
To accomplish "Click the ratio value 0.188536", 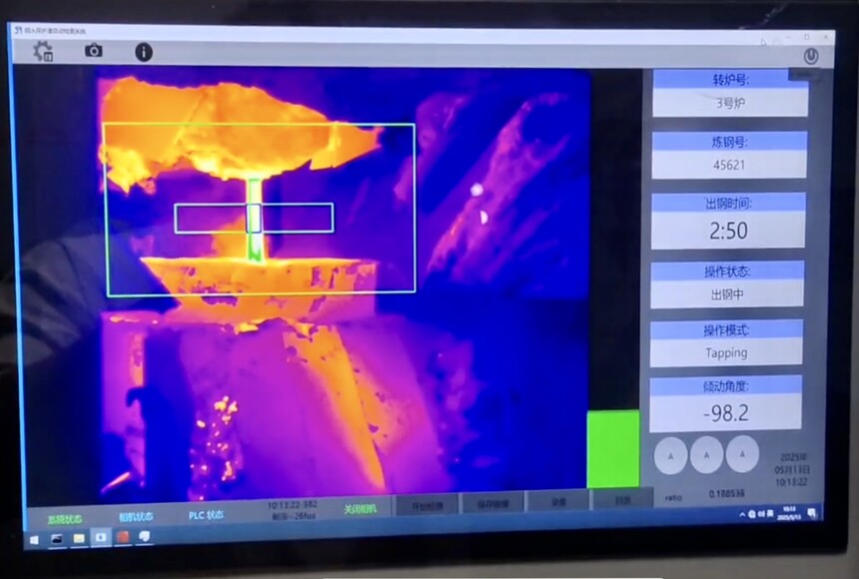I will (x=726, y=493).
